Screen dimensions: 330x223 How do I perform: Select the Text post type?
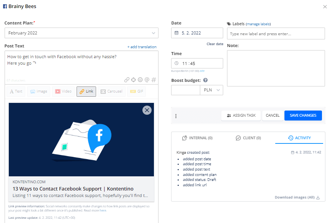(x=16, y=91)
